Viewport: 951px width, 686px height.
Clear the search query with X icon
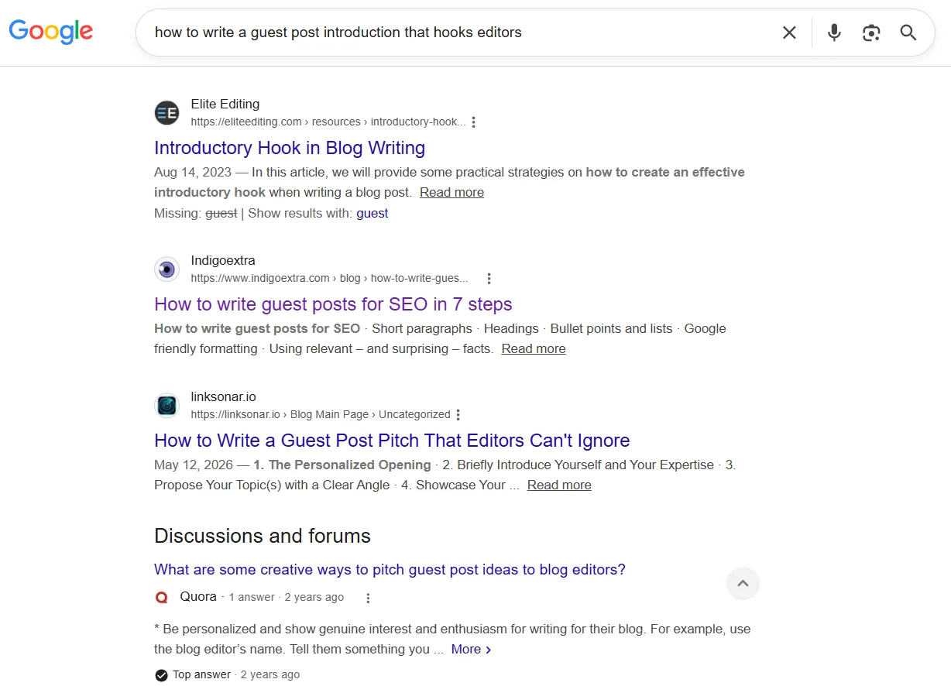pos(789,33)
